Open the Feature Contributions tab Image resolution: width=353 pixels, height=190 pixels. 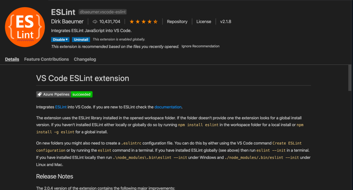pyautogui.click(x=47, y=59)
